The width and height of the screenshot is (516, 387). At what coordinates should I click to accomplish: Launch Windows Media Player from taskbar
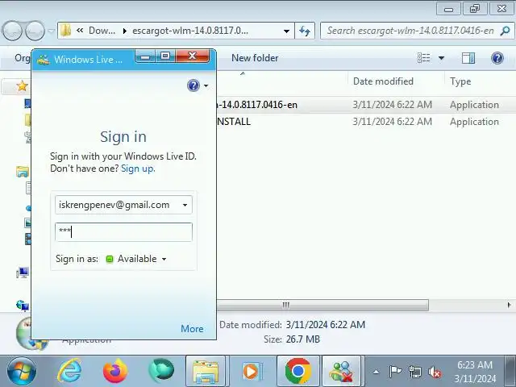click(x=252, y=371)
